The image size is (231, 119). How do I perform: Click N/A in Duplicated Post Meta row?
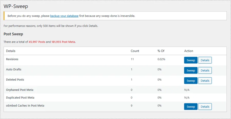point(187,98)
